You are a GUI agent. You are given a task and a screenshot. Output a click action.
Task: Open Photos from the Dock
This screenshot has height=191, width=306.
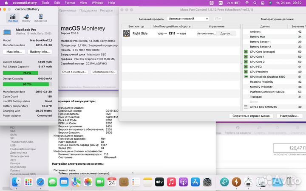(88, 182)
